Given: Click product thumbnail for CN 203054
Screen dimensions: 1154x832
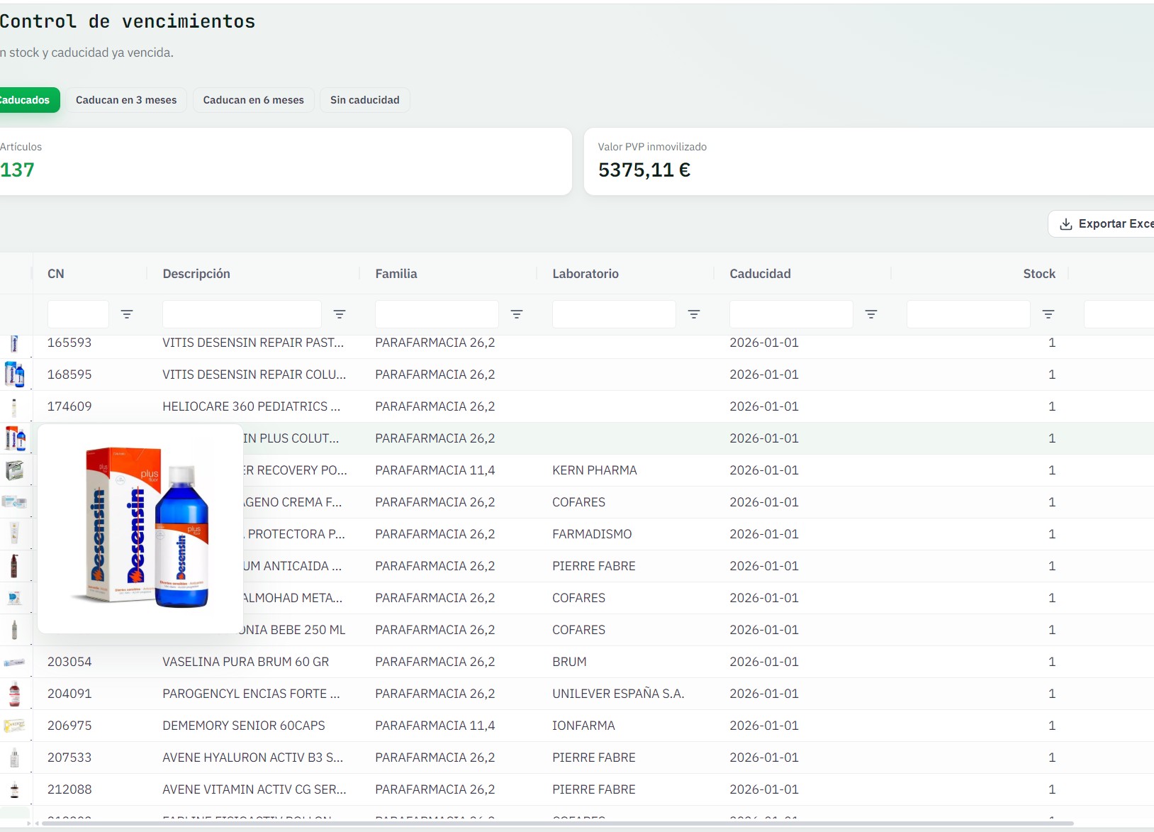Looking at the screenshot, I should pyautogui.click(x=14, y=662).
